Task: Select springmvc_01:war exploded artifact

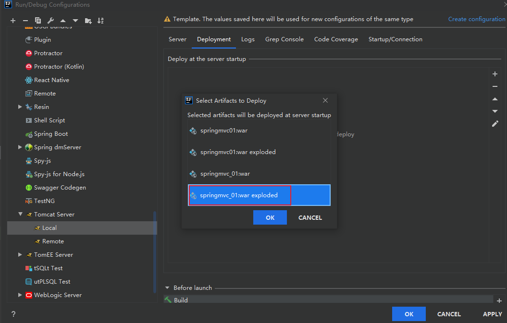Action: 260,195
